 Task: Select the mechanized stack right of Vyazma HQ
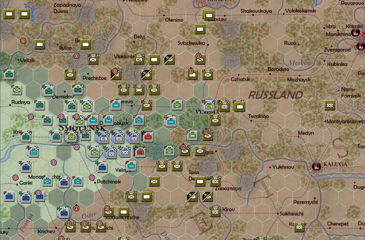[x=224, y=106]
